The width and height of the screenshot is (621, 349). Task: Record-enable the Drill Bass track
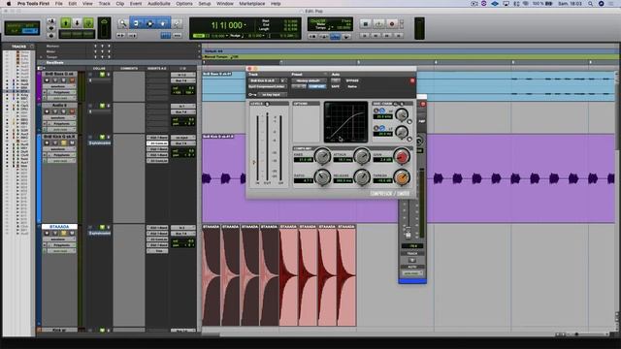47,80
